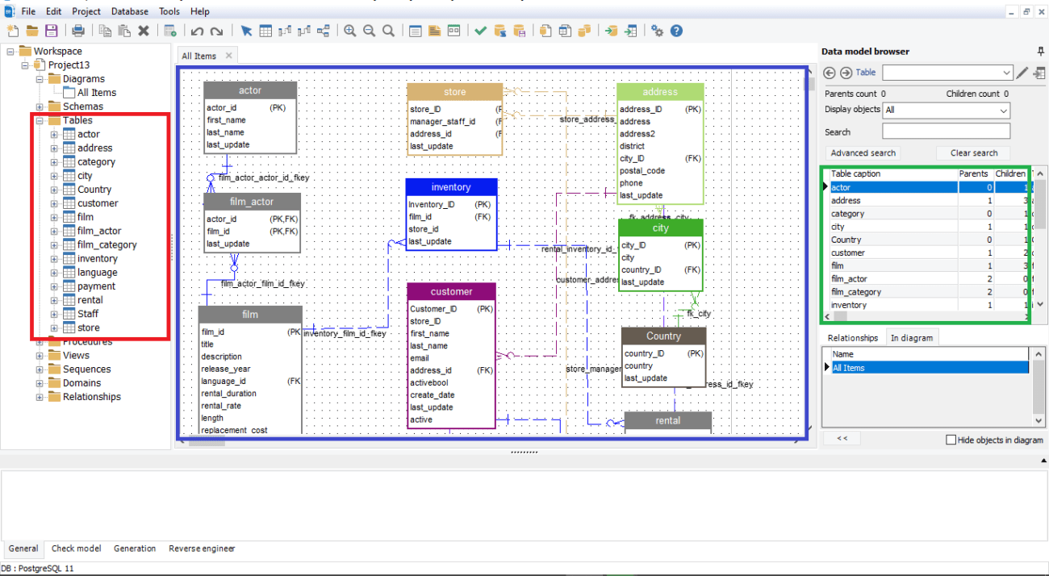Viewport: 1049px width, 576px height.
Task: Undo the last action
Action: 198,31
